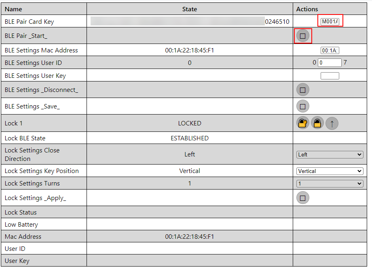The image size is (372, 271).
Task: Click the empty BLE Settings User Key input
Action: click(330, 76)
